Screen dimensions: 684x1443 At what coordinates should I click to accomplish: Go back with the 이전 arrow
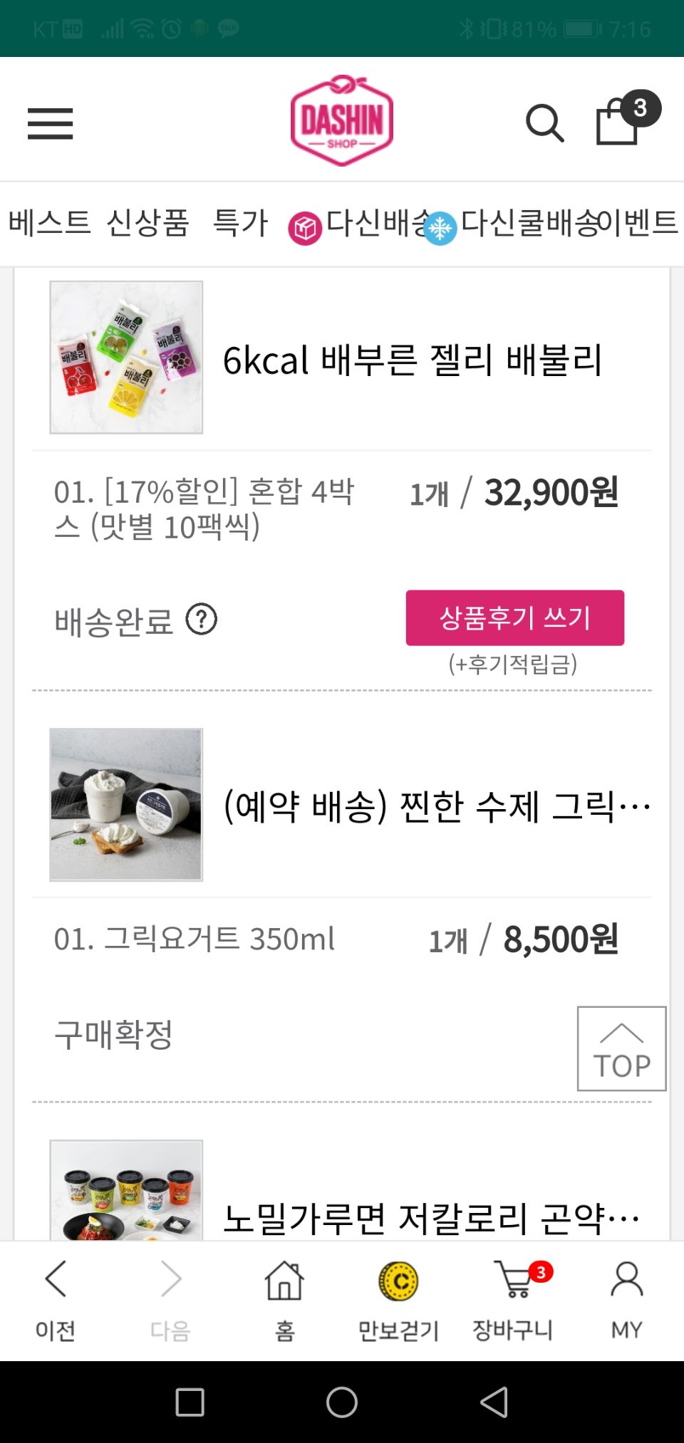coord(56,1298)
